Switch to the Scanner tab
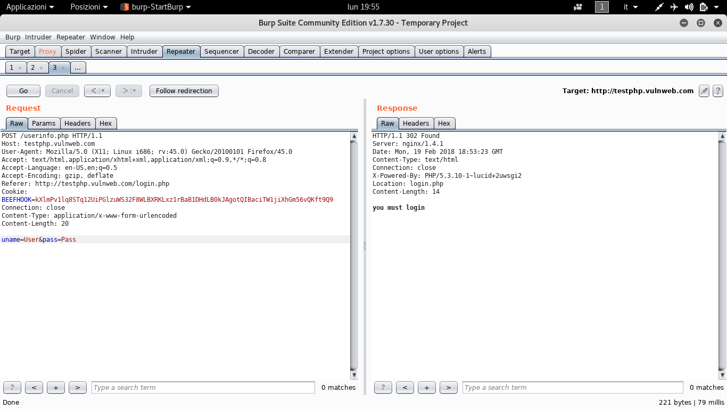The height and width of the screenshot is (409, 727). point(109,51)
